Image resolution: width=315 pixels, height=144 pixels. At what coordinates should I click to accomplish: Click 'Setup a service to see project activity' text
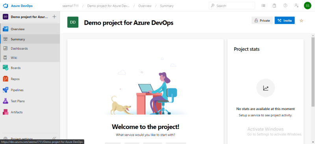click(x=265, y=116)
